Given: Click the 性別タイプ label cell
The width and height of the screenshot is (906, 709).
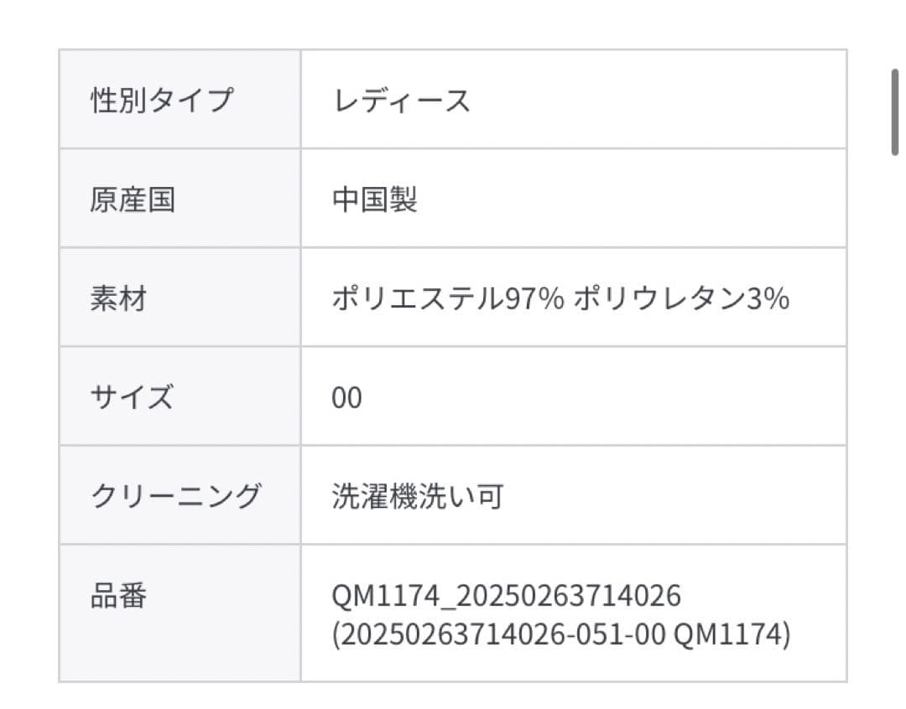Looking at the screenshot, I should [160, 100].
